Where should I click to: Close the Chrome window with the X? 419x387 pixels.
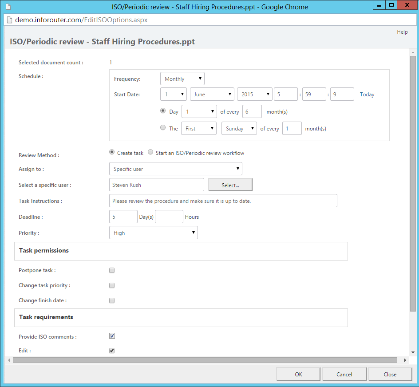[407, 5]
